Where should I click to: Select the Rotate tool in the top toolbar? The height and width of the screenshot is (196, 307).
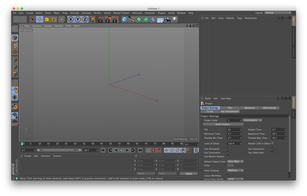coord(54,19)
